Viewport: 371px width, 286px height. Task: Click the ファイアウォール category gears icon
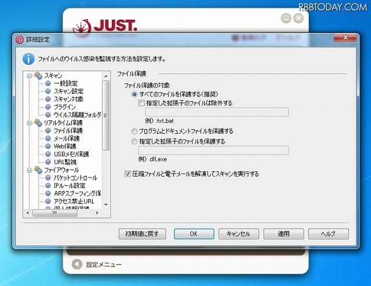(38, 170)
